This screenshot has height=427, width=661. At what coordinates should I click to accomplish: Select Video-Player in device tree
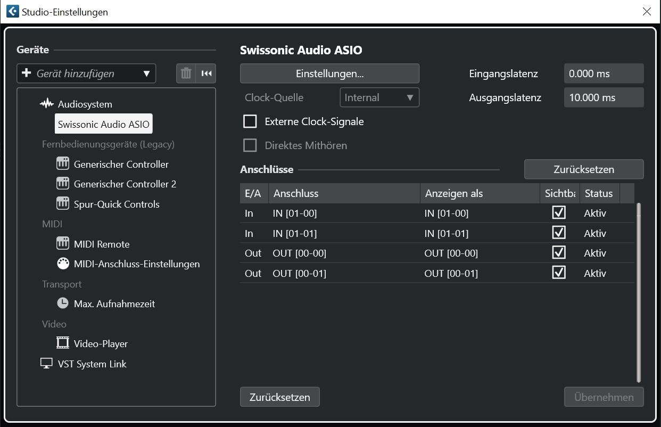tap(101, 343)
